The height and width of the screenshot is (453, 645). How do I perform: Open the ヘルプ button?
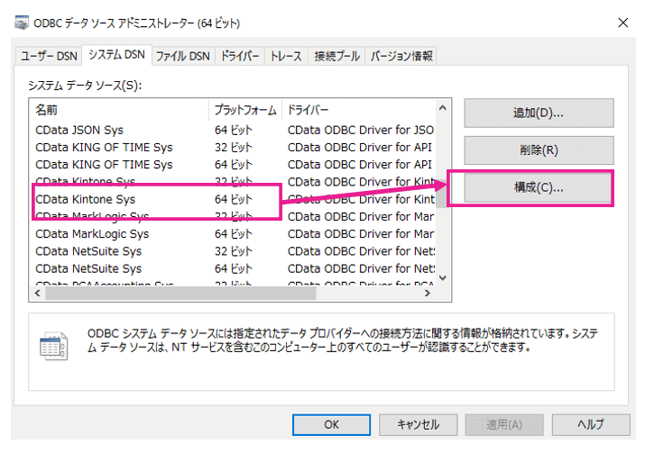[x=591, y=425]
